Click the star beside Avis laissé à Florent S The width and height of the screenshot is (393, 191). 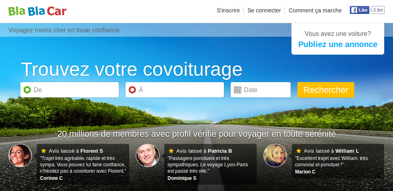click(44, 151)
